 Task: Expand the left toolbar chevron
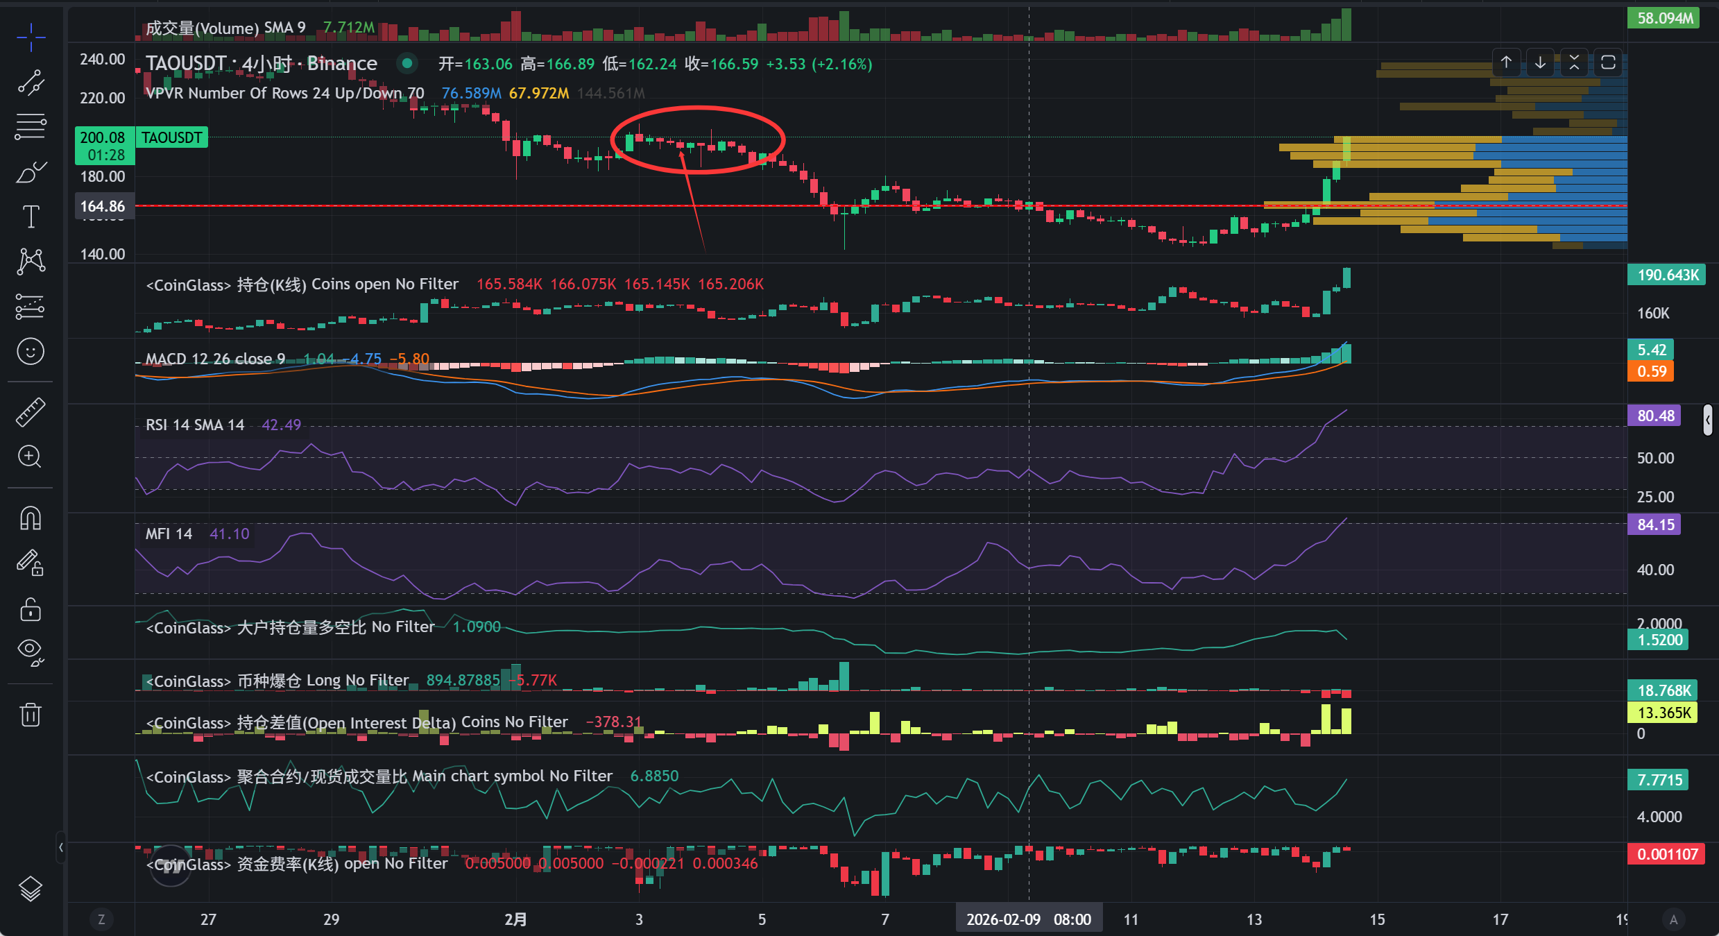pos(61,847)
